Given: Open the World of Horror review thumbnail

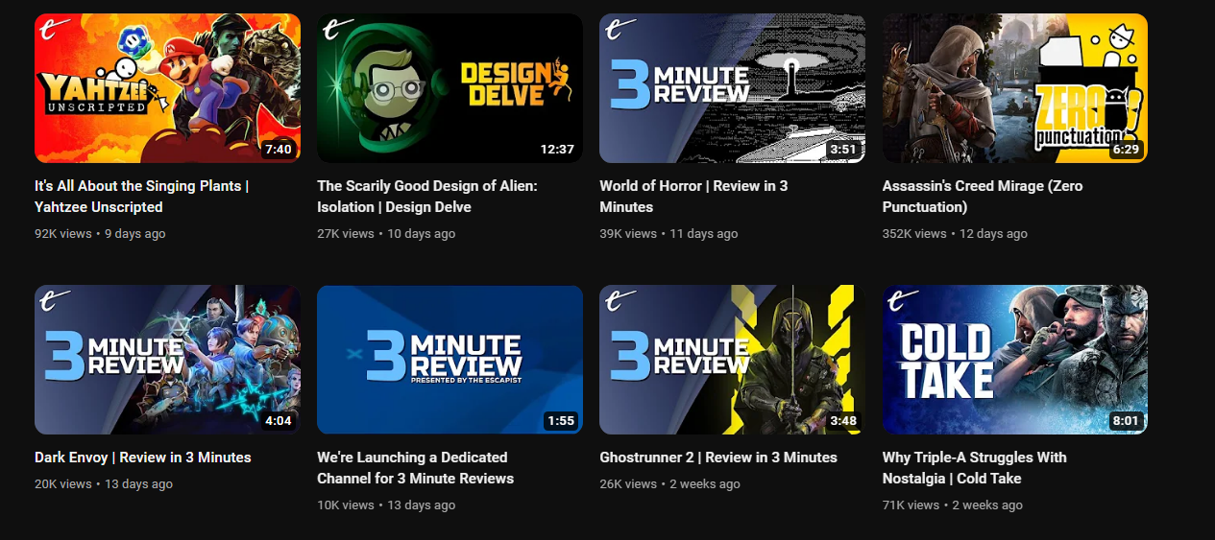Looking at the screenshot, I should click(732, 88).
